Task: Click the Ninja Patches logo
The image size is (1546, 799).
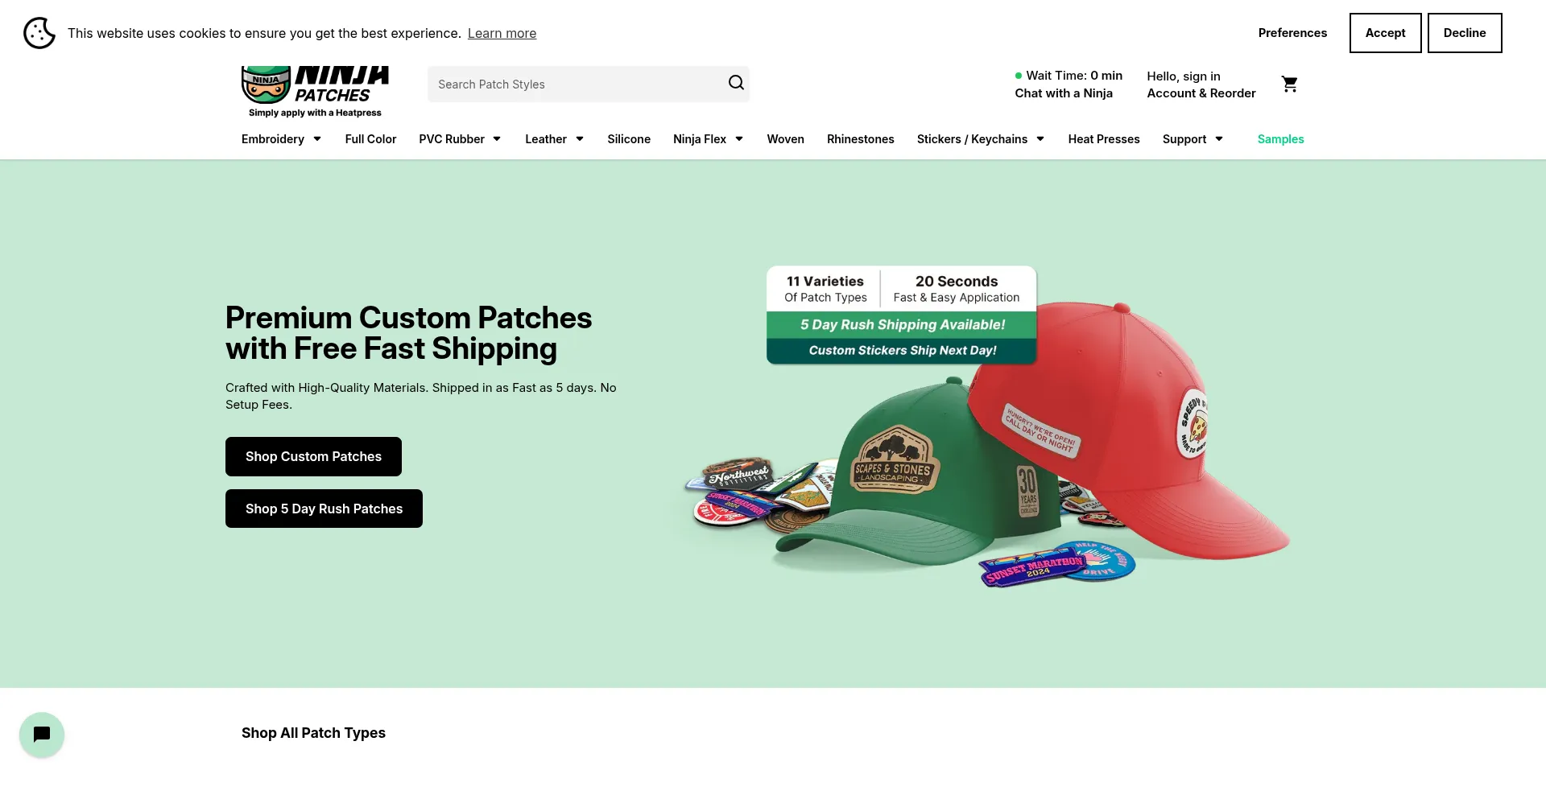Action: (315, 92)
